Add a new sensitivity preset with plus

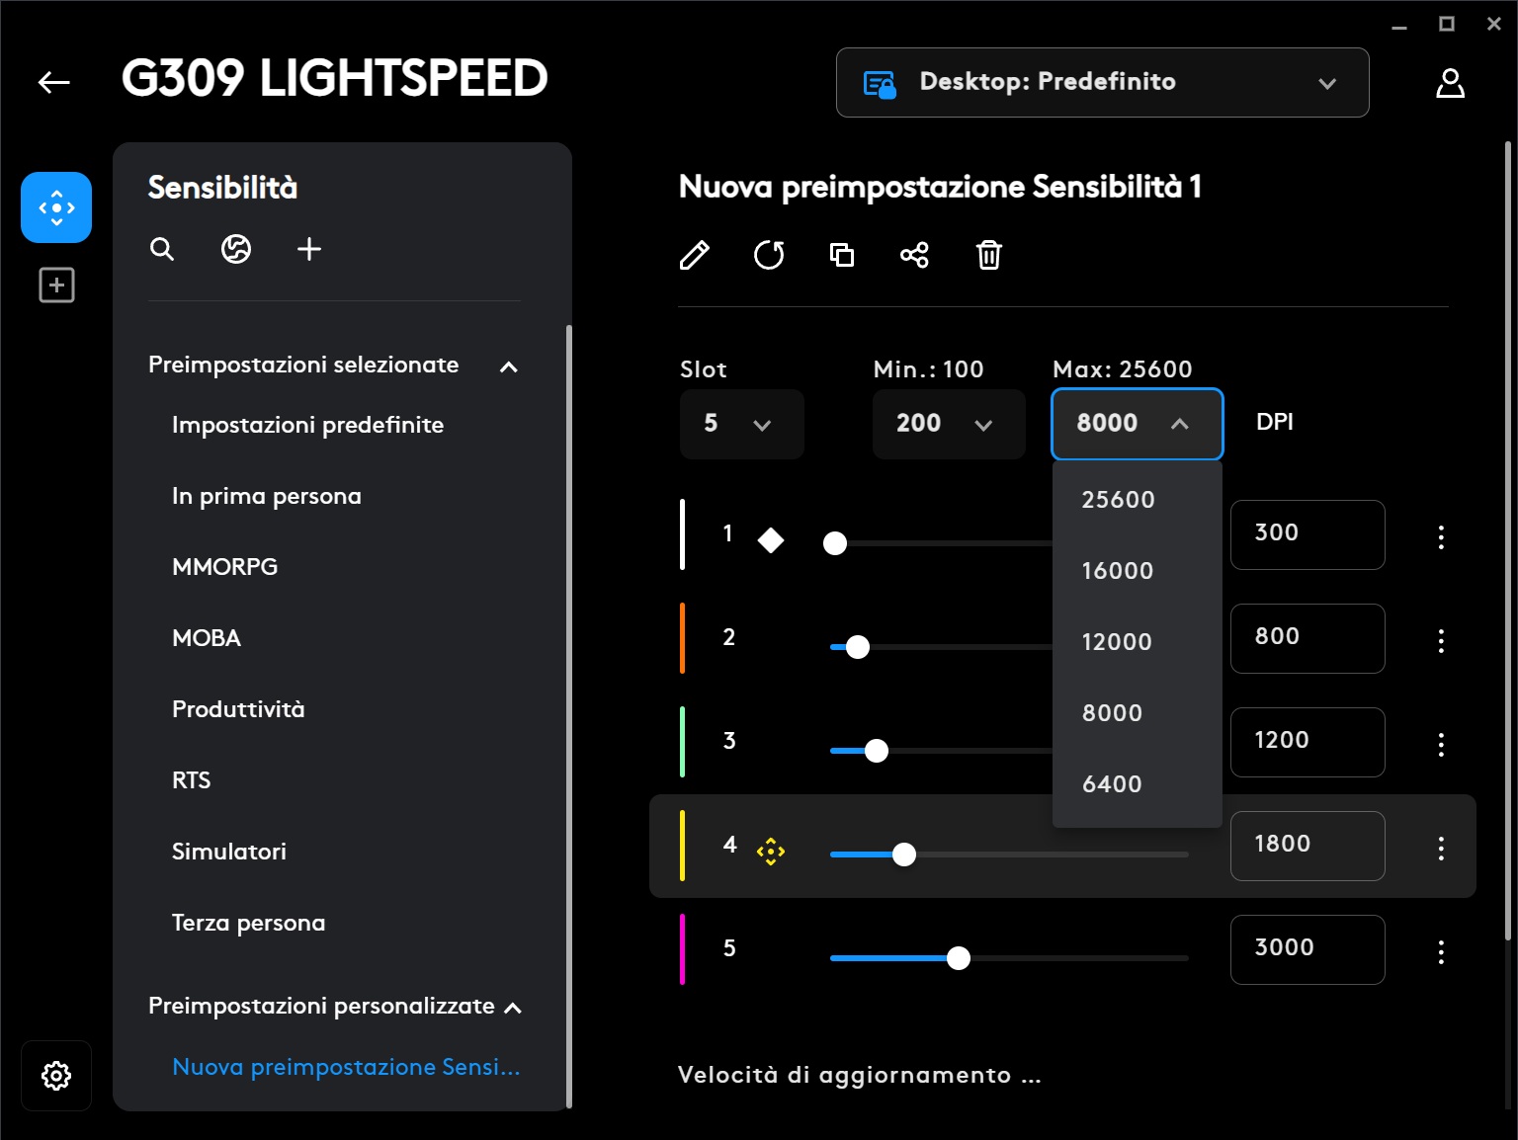pos(309,249)
